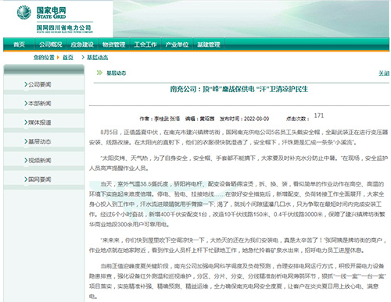This screenshot has width=391, height=302.
Task: Click the 首页 breadcrumb link
Action: coord(68,58)
